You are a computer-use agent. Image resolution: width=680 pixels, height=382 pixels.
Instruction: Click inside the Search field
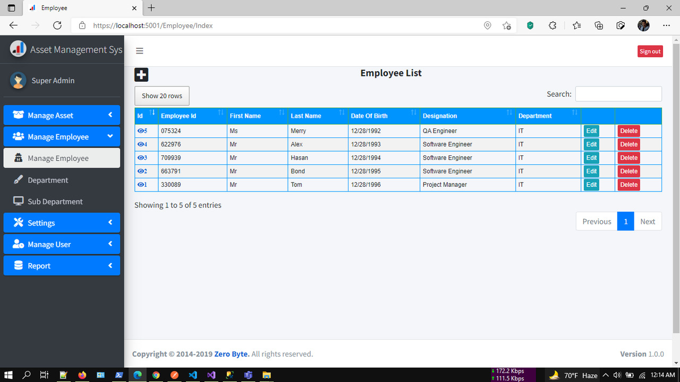coord(618,93)
